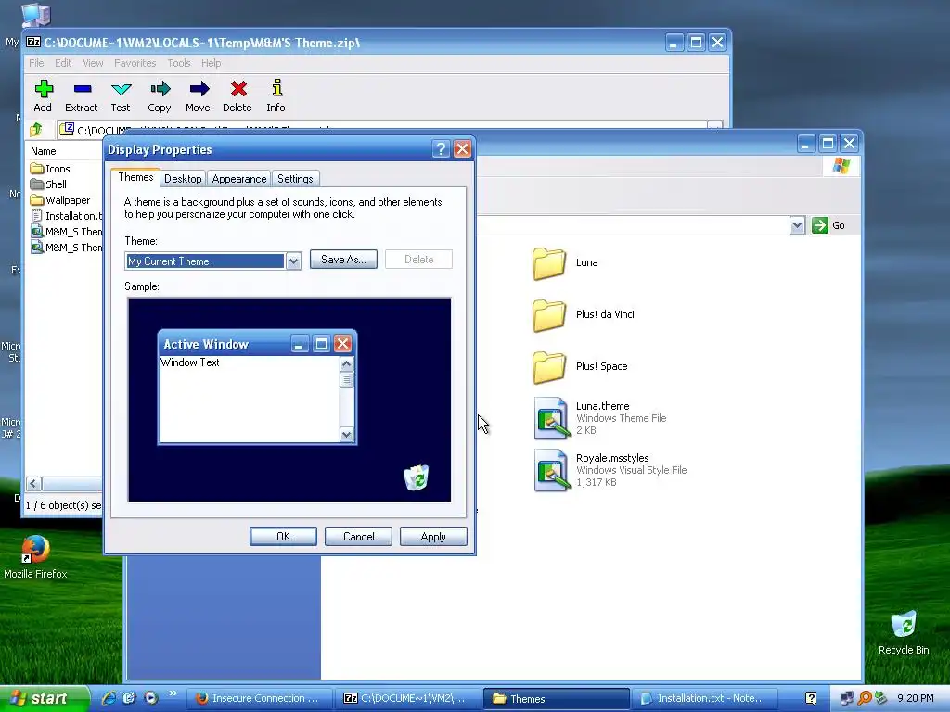The width and height of the screenshot is (950, 712).
Task: Click the orange magnifier icon in system tray
Action: click(x=865, y=698)
